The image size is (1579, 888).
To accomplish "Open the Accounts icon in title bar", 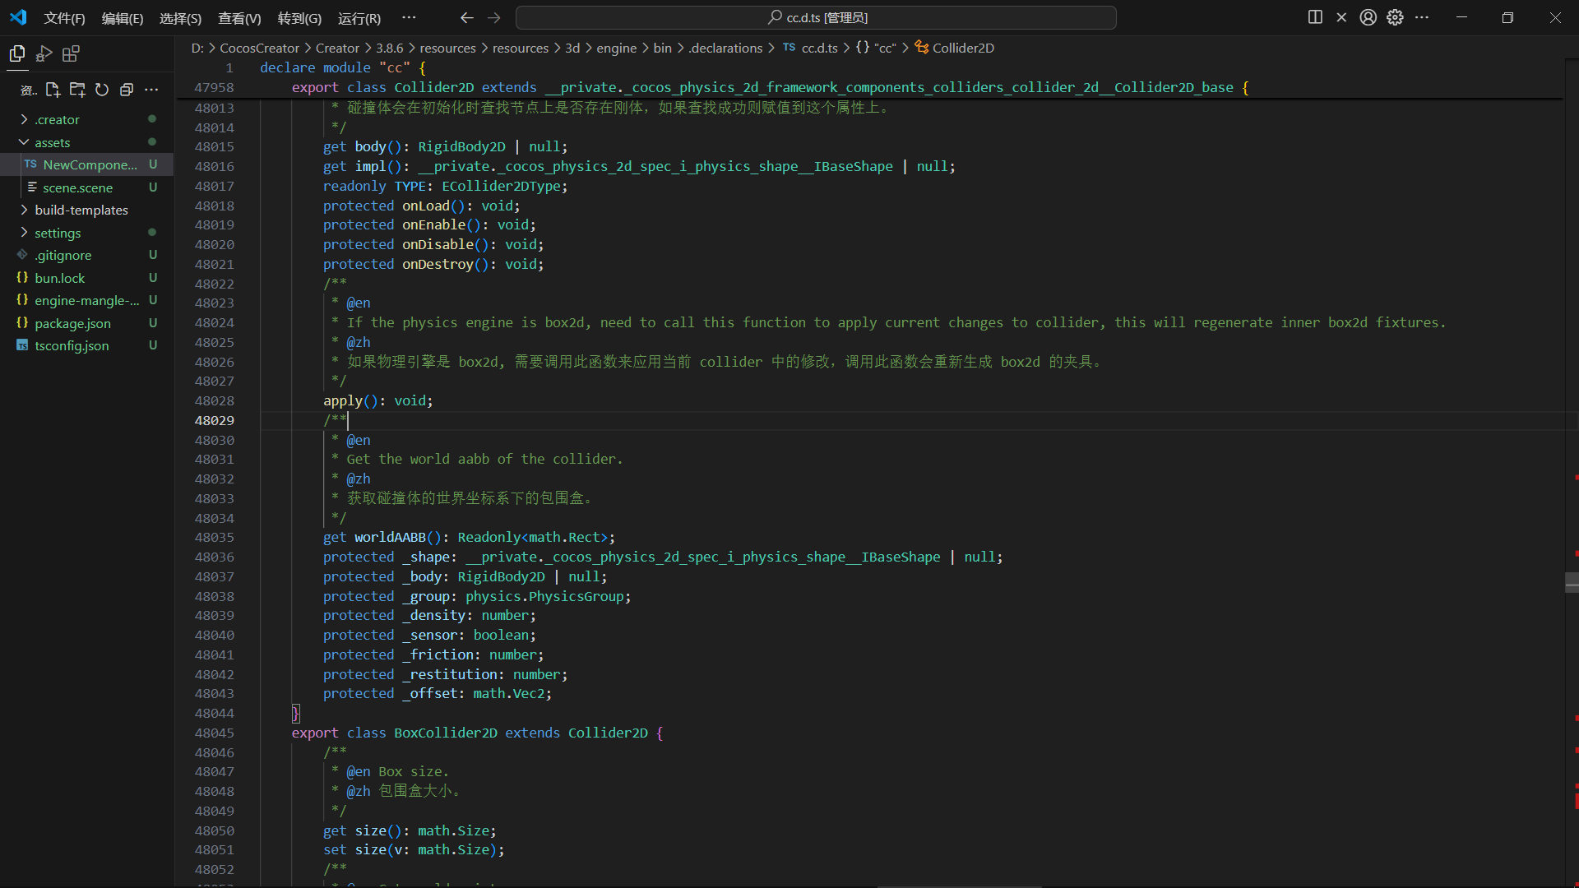I will pyautogui.click(x=1368, y=16).
